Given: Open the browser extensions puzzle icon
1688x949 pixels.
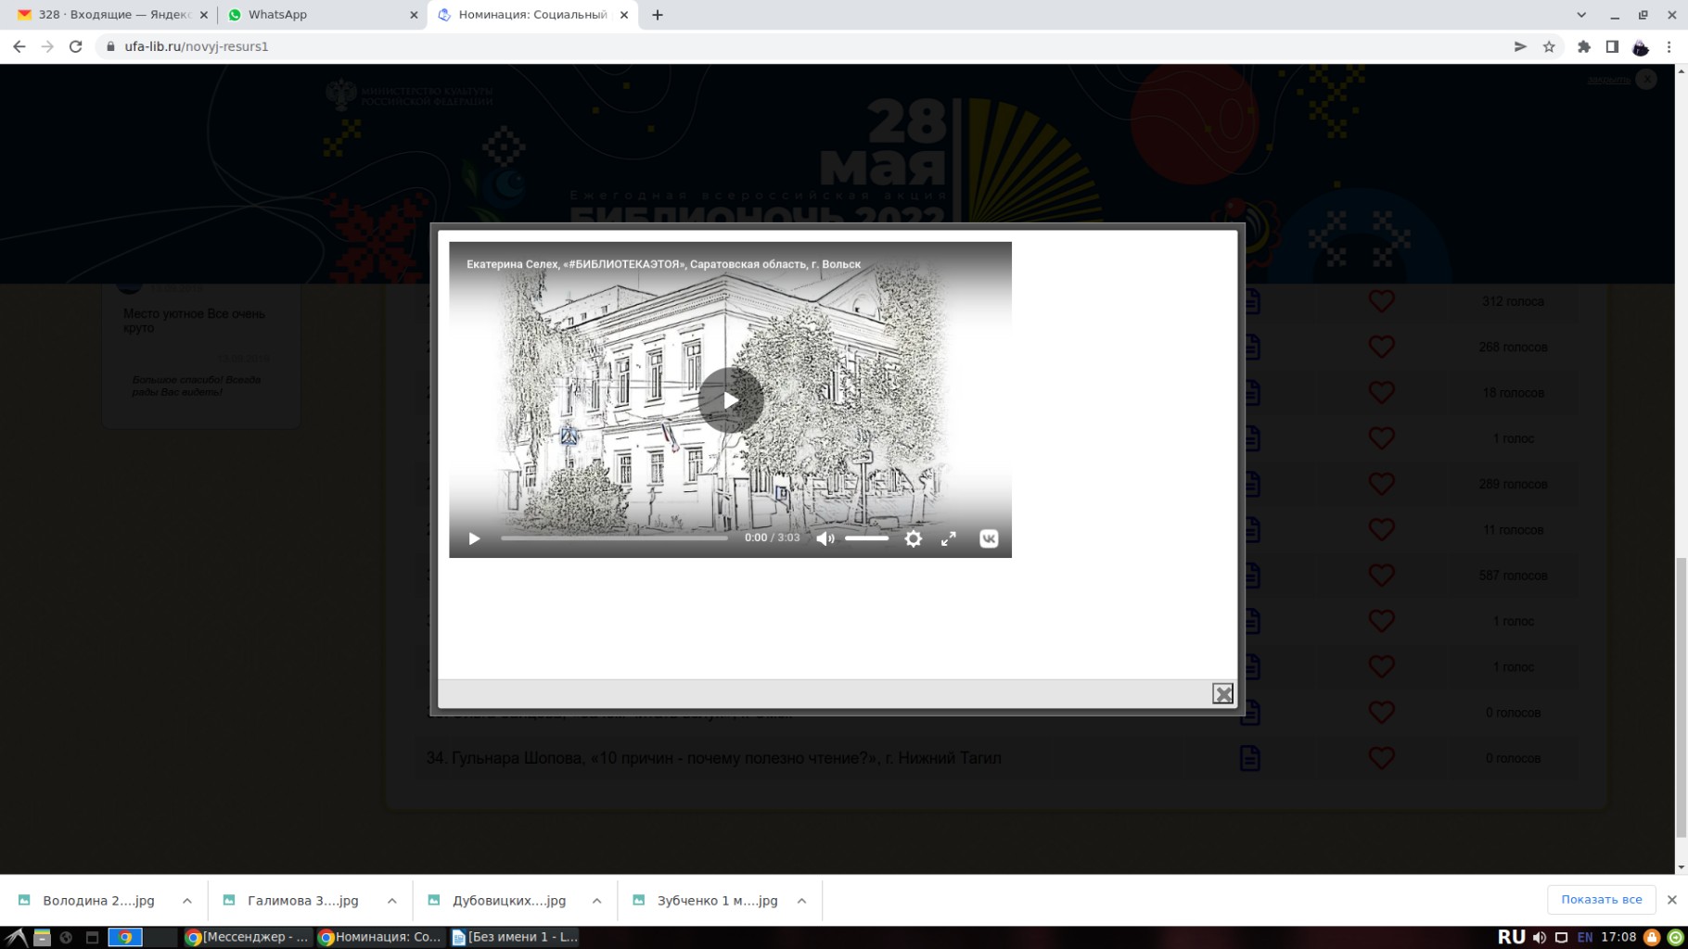Looking at the screenshot, I should click(1583, 46).
